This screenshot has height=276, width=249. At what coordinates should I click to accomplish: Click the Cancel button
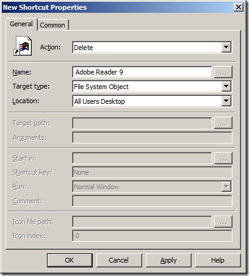(x=119, y=260)
